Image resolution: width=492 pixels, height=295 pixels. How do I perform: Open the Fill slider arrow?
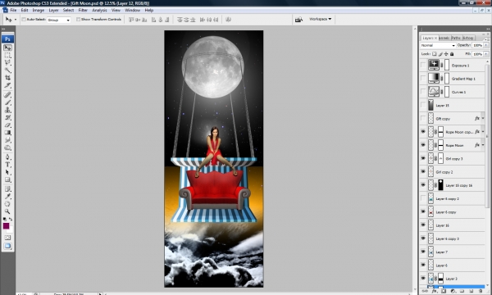click(486, 54)
